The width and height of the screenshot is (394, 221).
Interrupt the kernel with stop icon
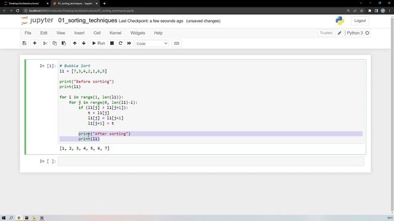point(112,44)
